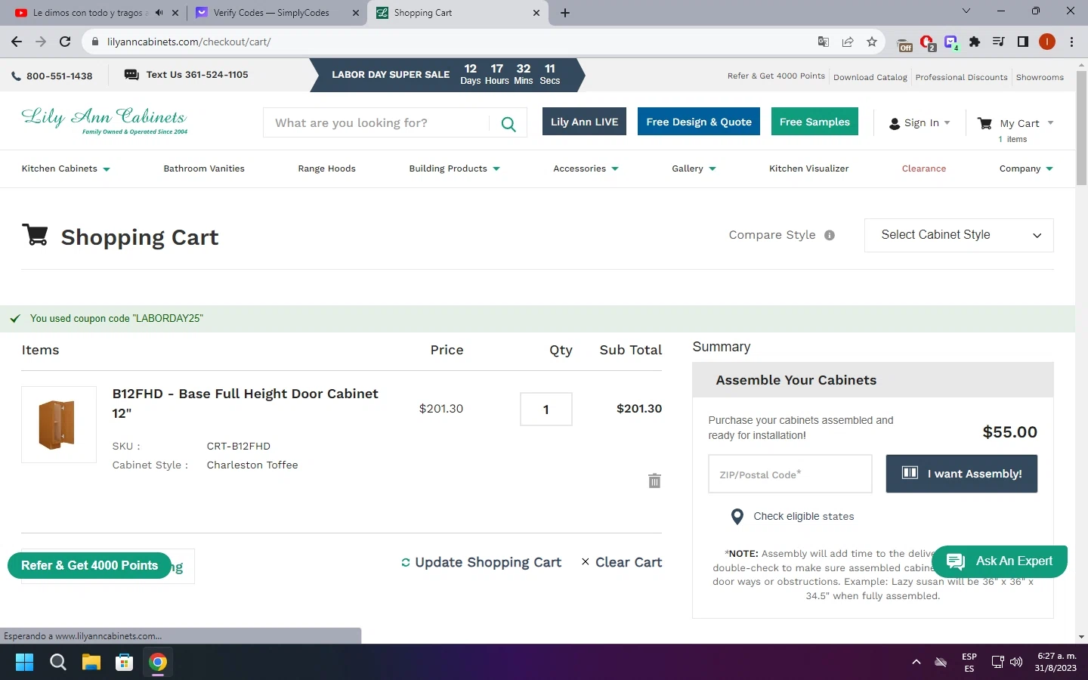Open Bathroom Vanities page
The image size is (1088, 680).
(x=204, y=168)
